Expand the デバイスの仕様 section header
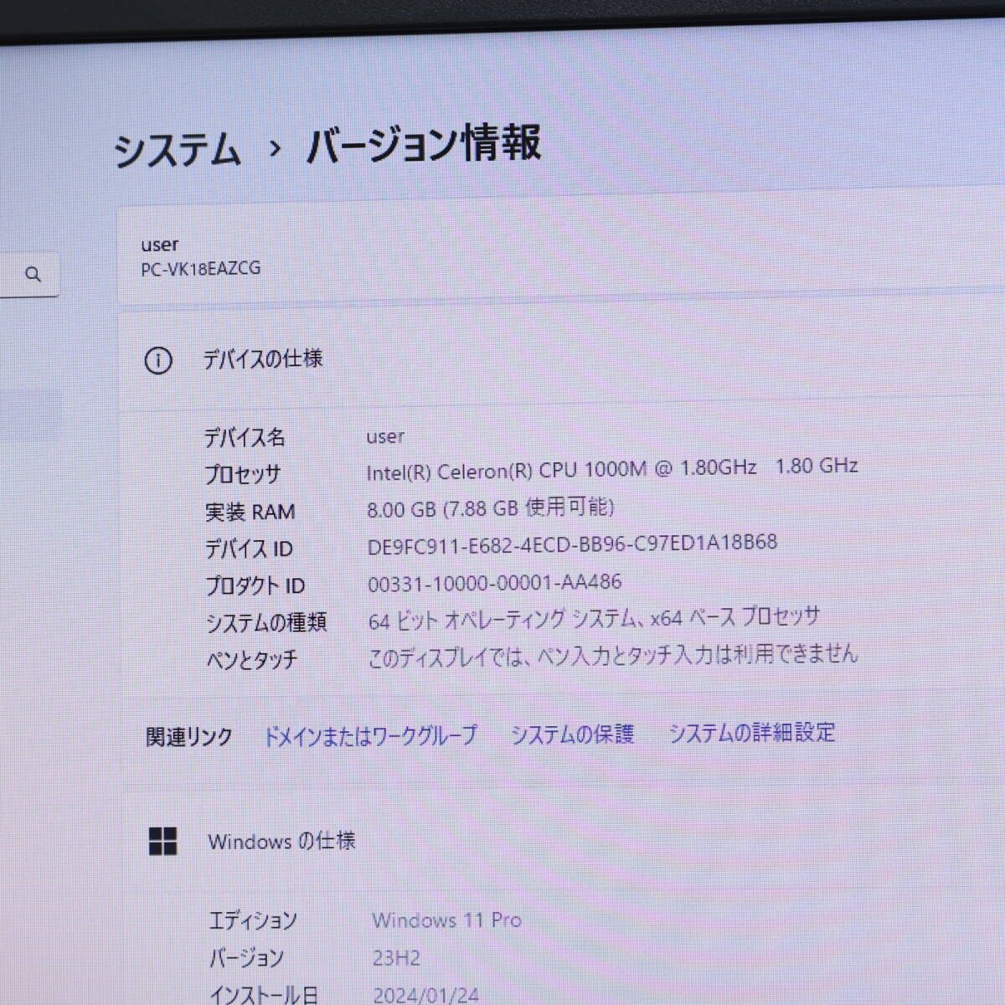The height and width of the screenshot is (1005, 1005). click(561, 360)
